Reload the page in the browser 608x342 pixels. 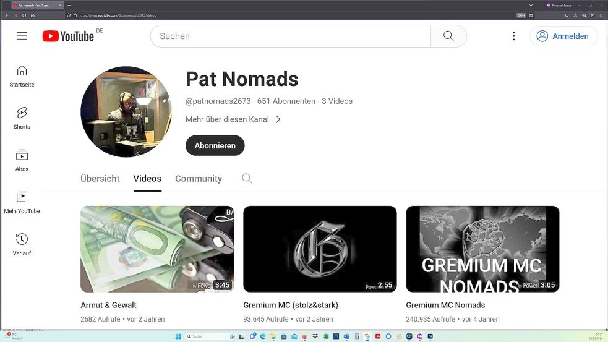tap(24, 15)
